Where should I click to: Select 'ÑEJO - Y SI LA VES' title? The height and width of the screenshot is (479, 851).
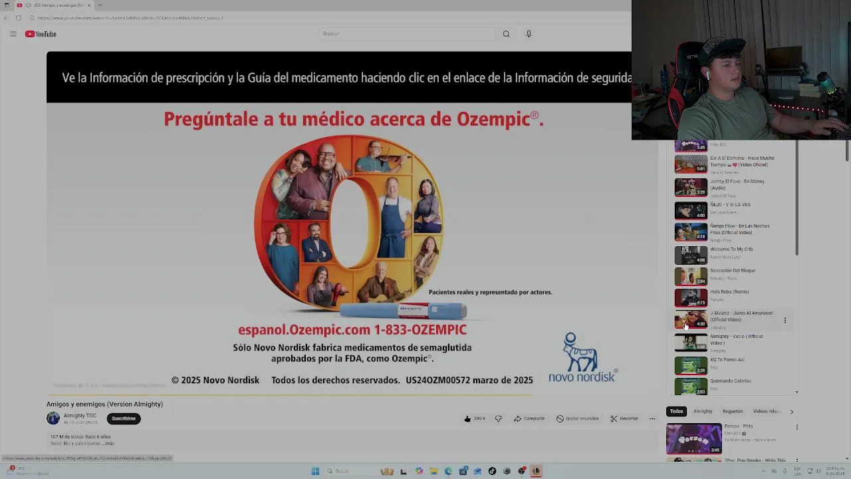[730, 205]
